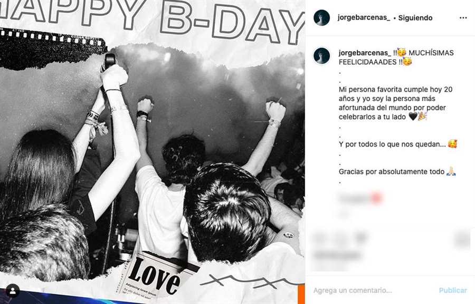Click the blurred save icon above the comment box
This screenshot has width=475, height=304.
point(462,239)
